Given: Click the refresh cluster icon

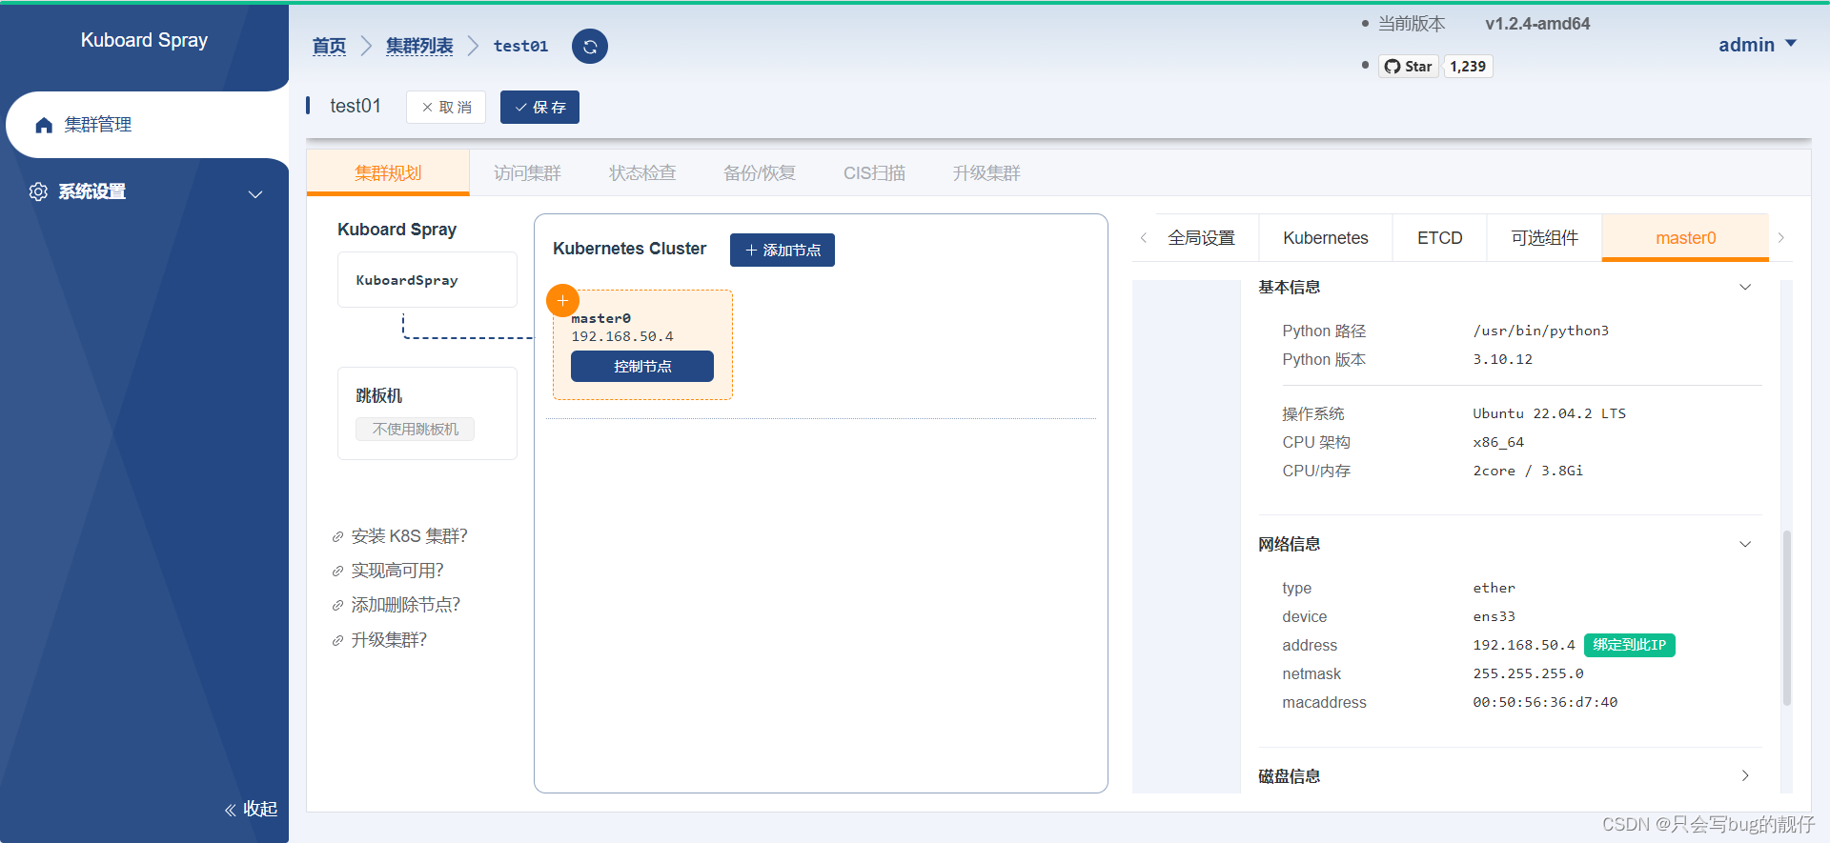Looking at the screenshot, I should pyautogui.click(x=590, y=46).
